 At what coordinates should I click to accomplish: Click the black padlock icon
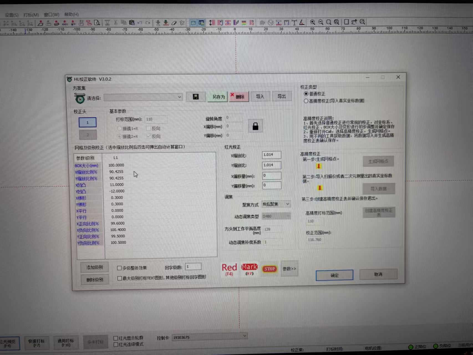[255, 126]
